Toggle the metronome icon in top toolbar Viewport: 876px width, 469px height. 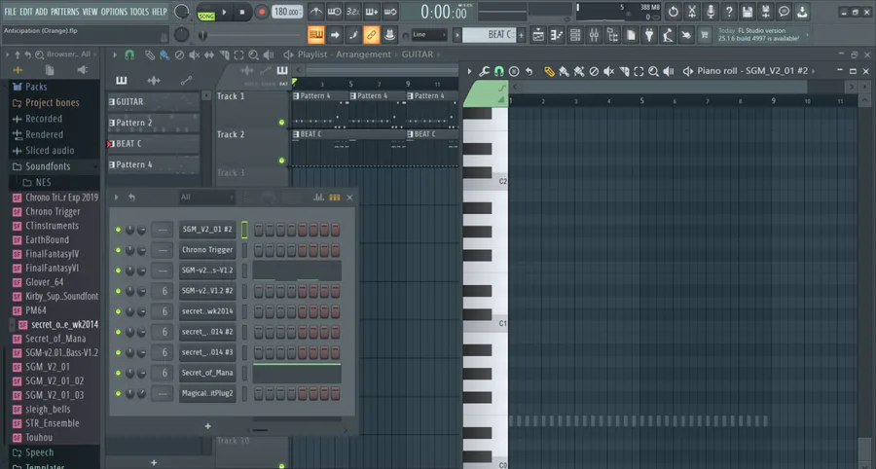coord(315,12)
